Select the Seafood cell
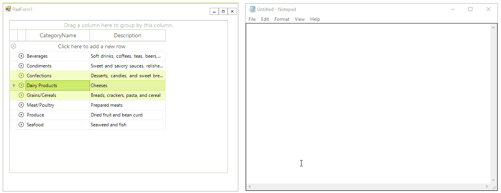The height and width of the screenshot is (193, 501). pos(58,125)
